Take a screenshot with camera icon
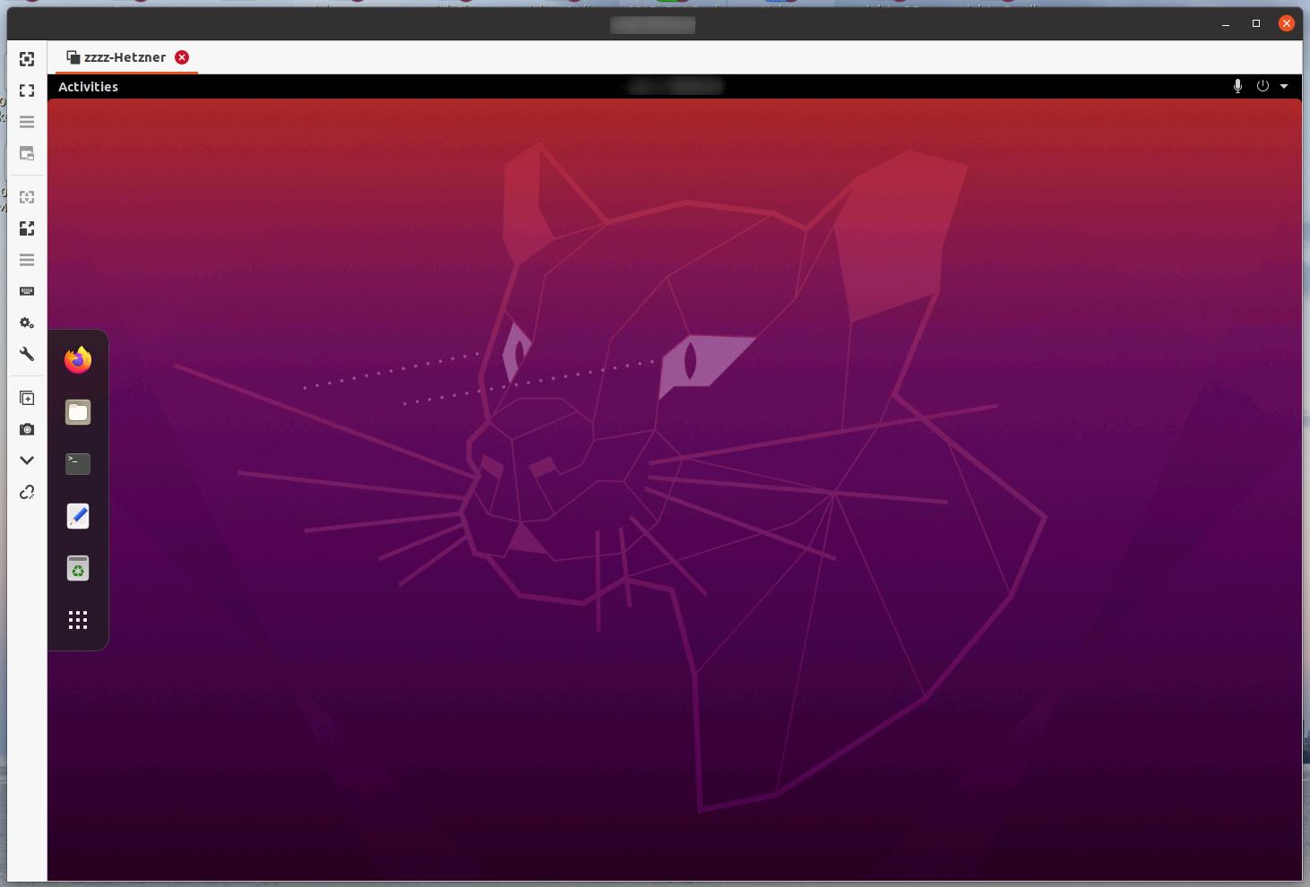 27,429
